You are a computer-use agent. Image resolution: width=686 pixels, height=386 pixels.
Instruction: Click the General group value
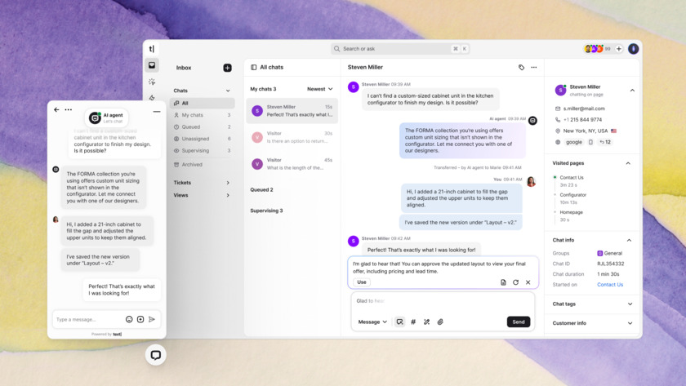tap(609, 253)
